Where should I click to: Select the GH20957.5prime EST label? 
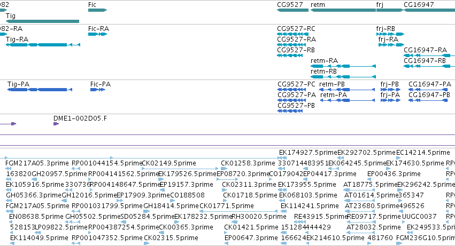(59, 174)
